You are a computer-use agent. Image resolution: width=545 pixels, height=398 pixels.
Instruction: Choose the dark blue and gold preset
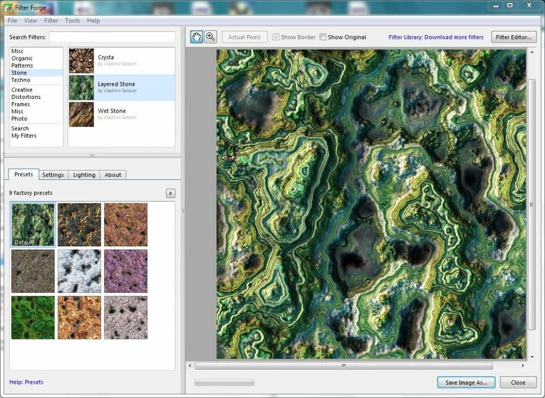[x=79, y=225]
